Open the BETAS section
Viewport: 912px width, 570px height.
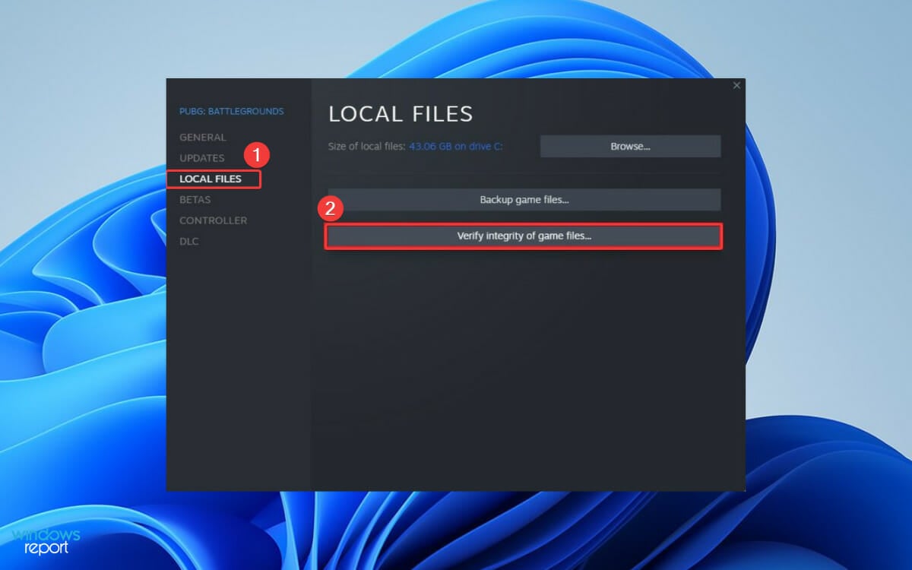coord(195,199)
